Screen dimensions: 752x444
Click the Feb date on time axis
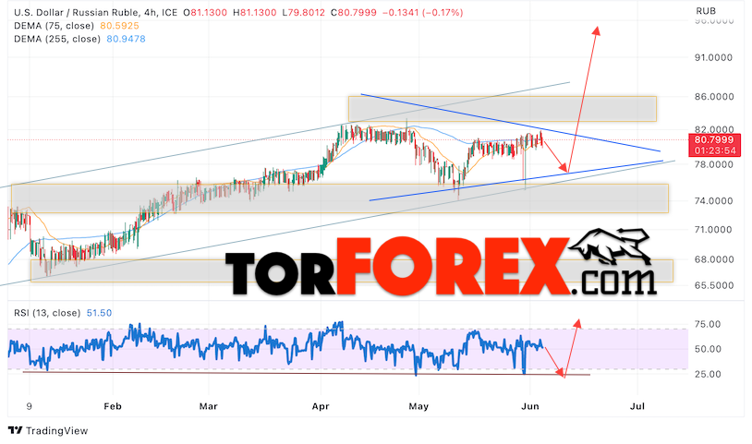113,406
